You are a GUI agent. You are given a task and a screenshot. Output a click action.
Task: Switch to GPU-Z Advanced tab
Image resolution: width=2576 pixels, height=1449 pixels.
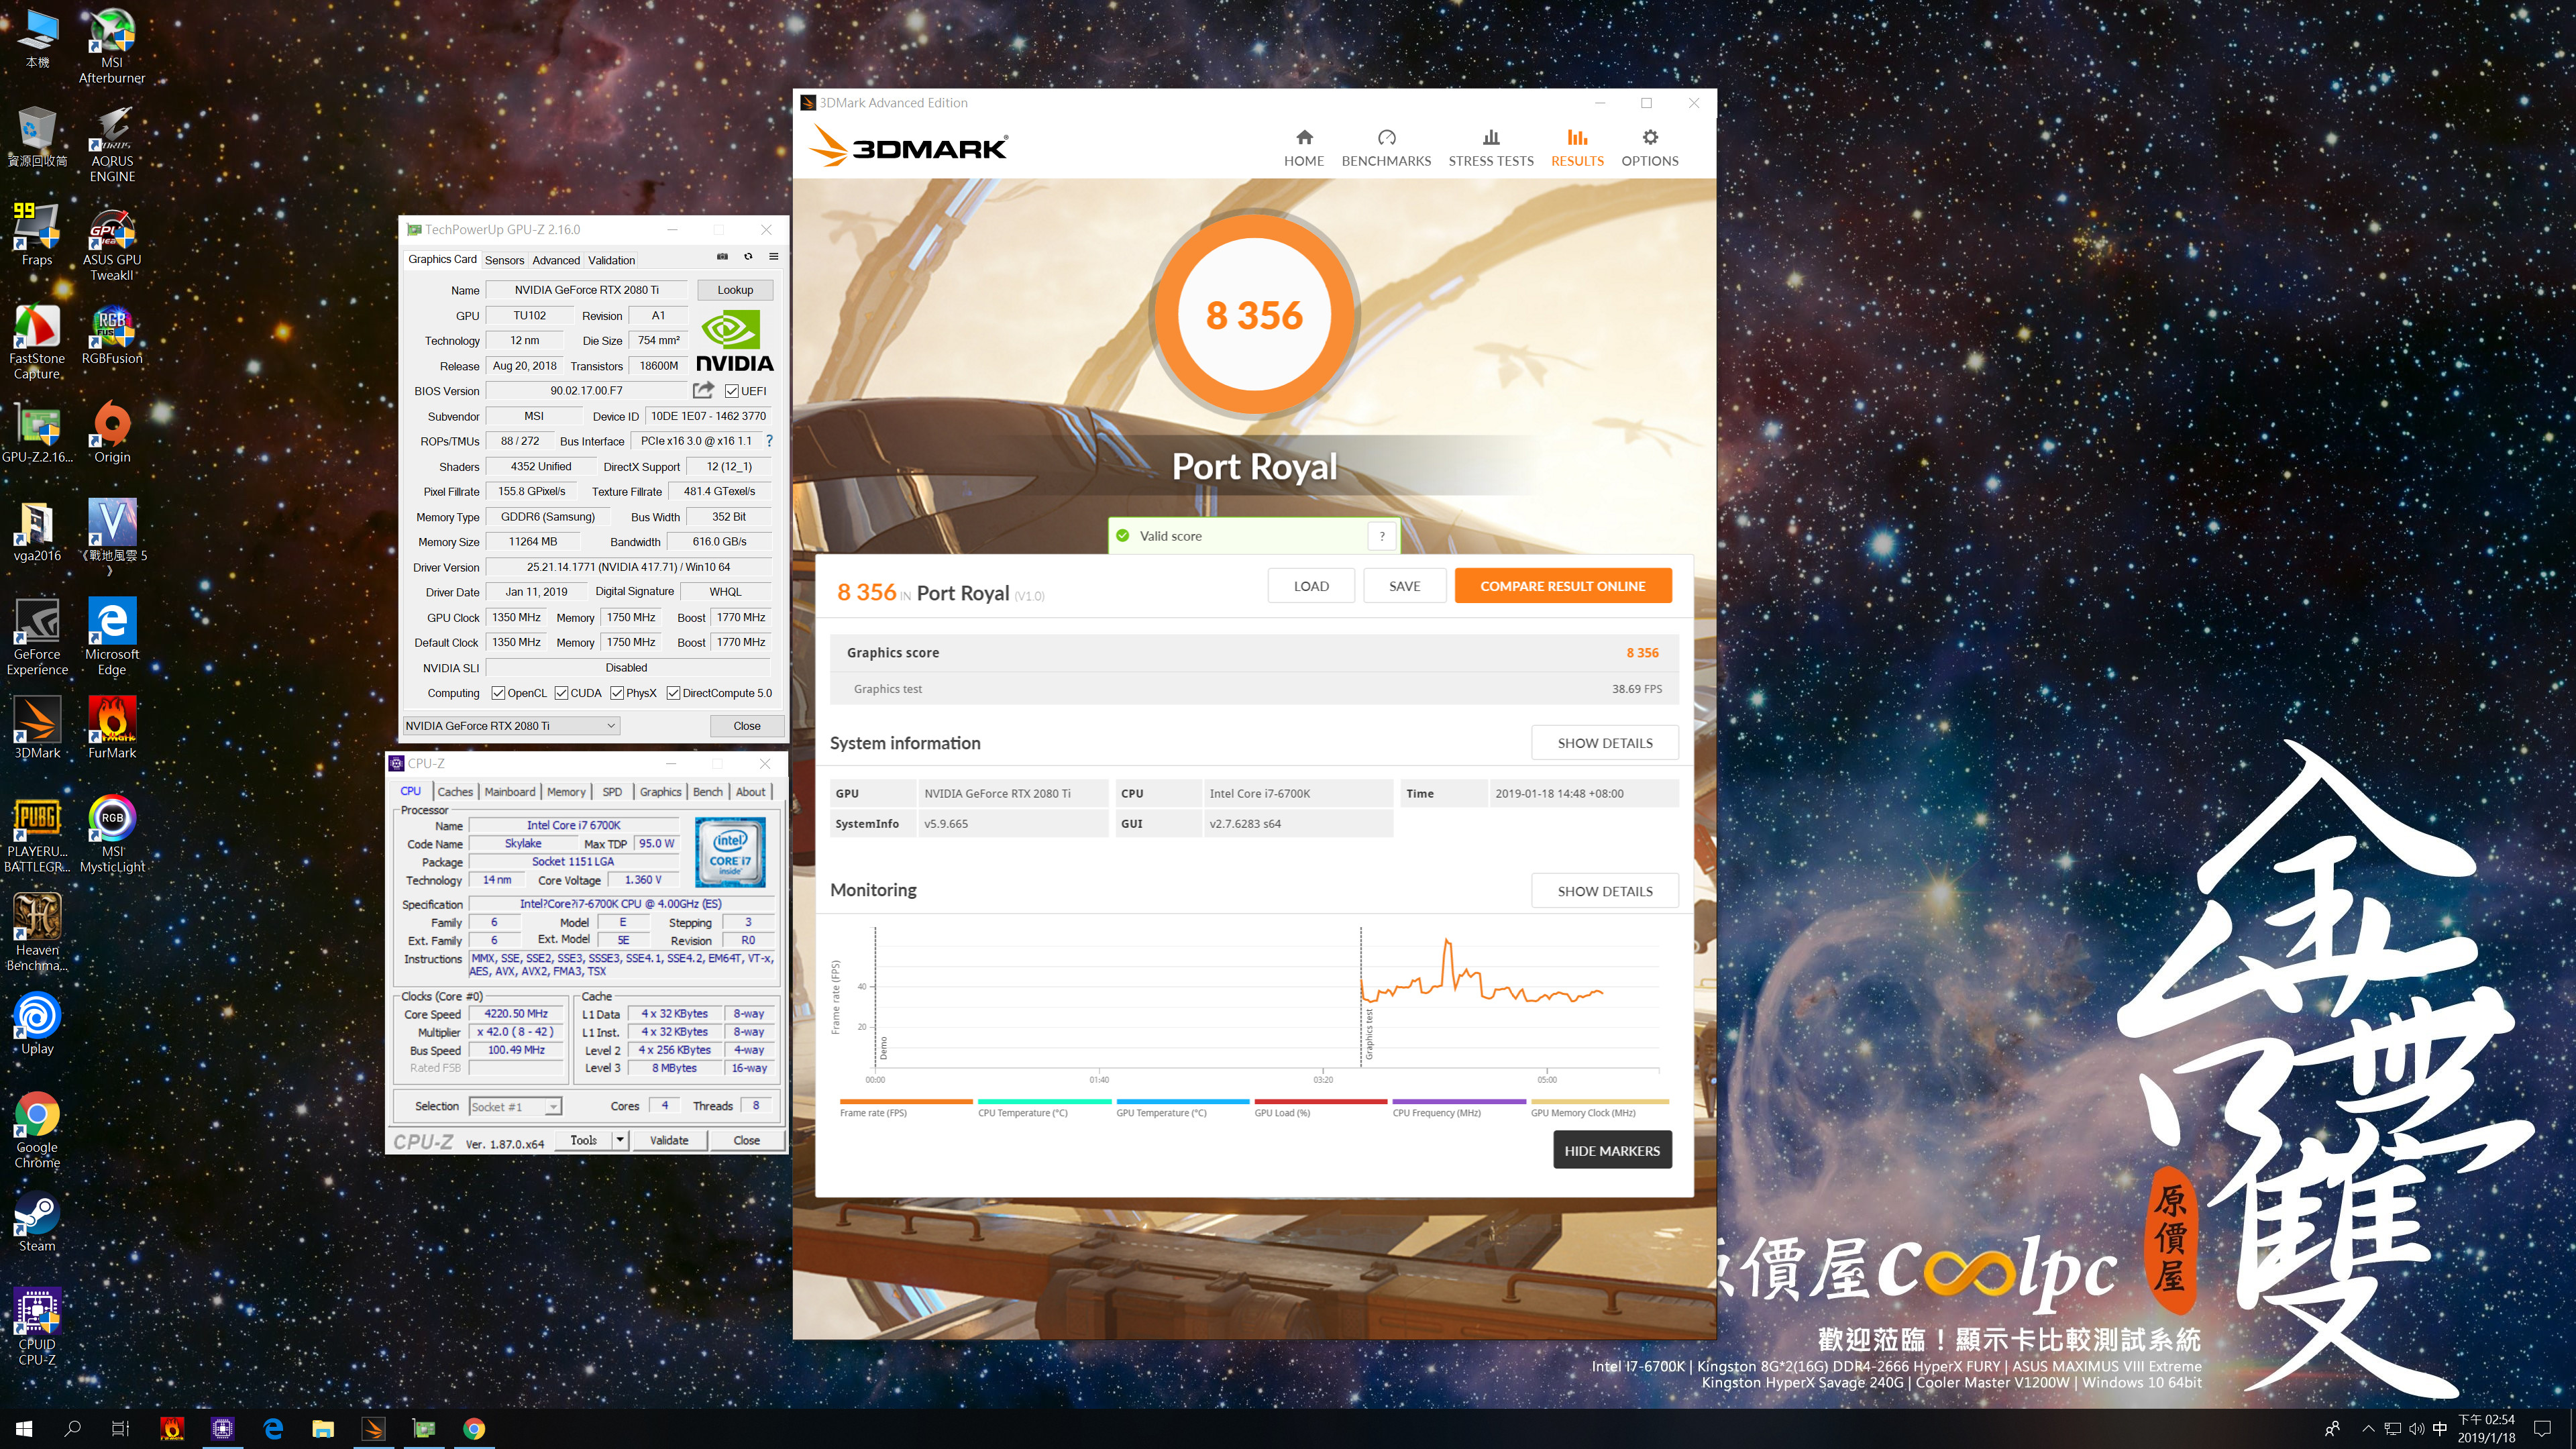(556, 260)
